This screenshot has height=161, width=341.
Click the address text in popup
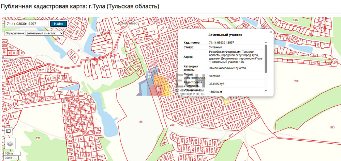point(234,57)
